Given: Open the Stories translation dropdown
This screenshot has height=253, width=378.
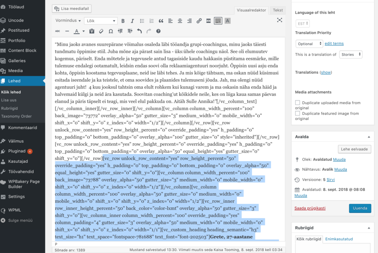Looking at the screenshot, I should (351, 55).
